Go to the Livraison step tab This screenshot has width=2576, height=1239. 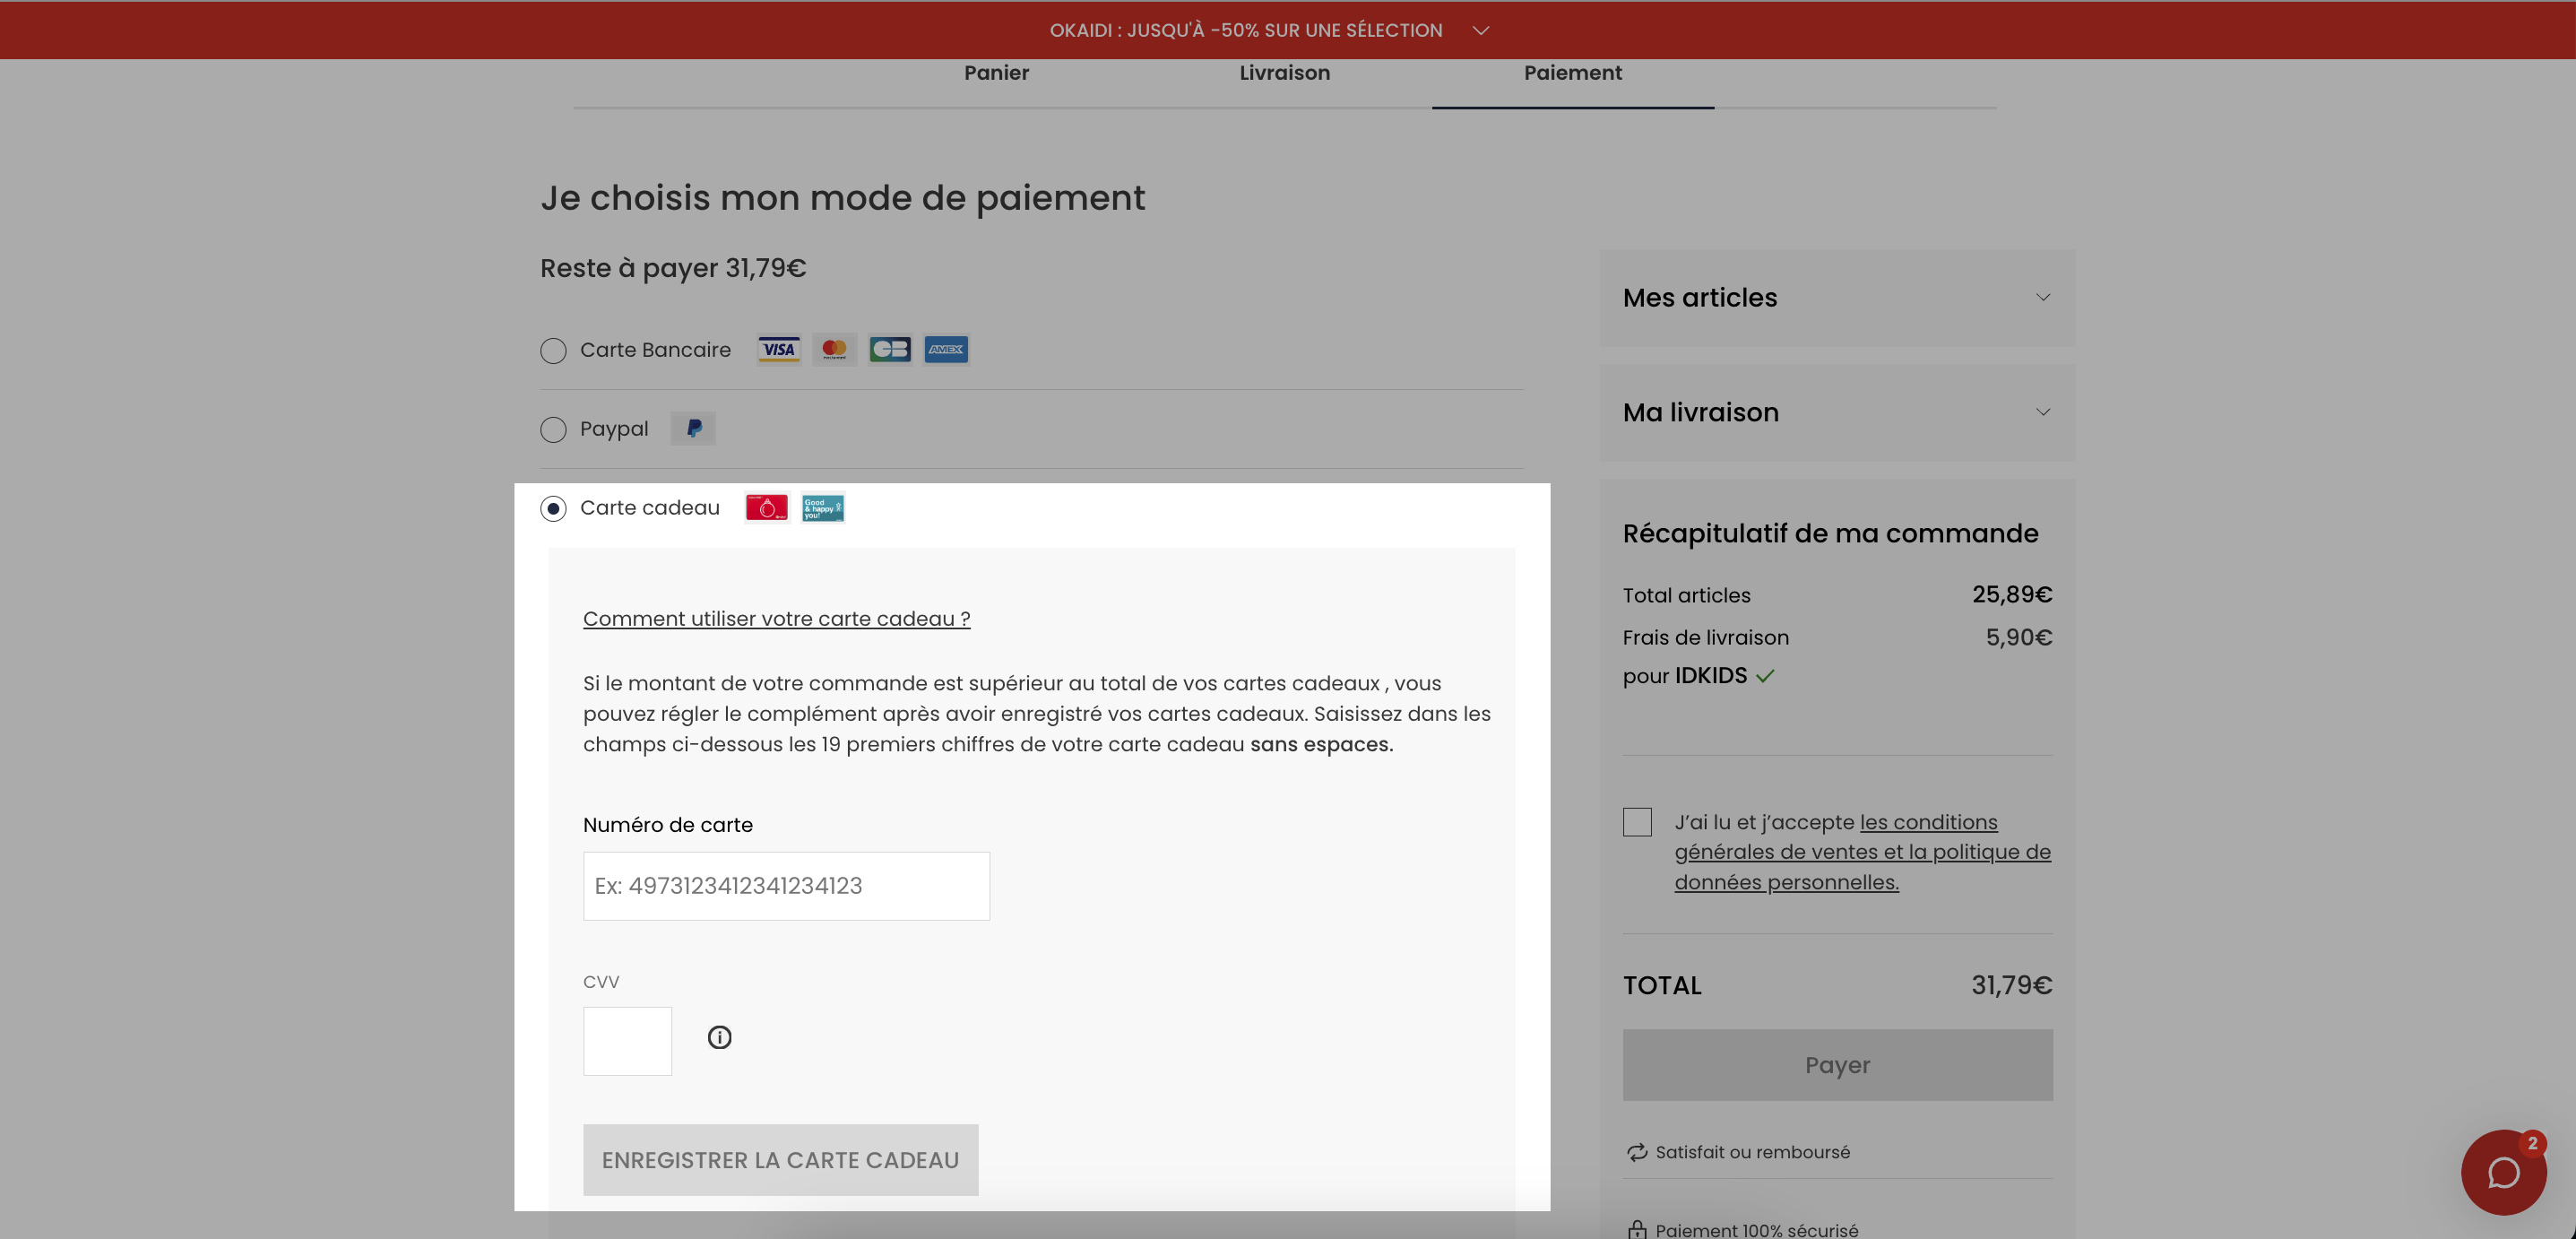[x=1284, y=73]
